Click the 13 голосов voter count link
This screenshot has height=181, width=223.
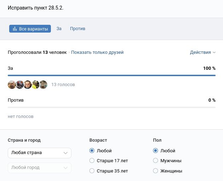[63, 85]
